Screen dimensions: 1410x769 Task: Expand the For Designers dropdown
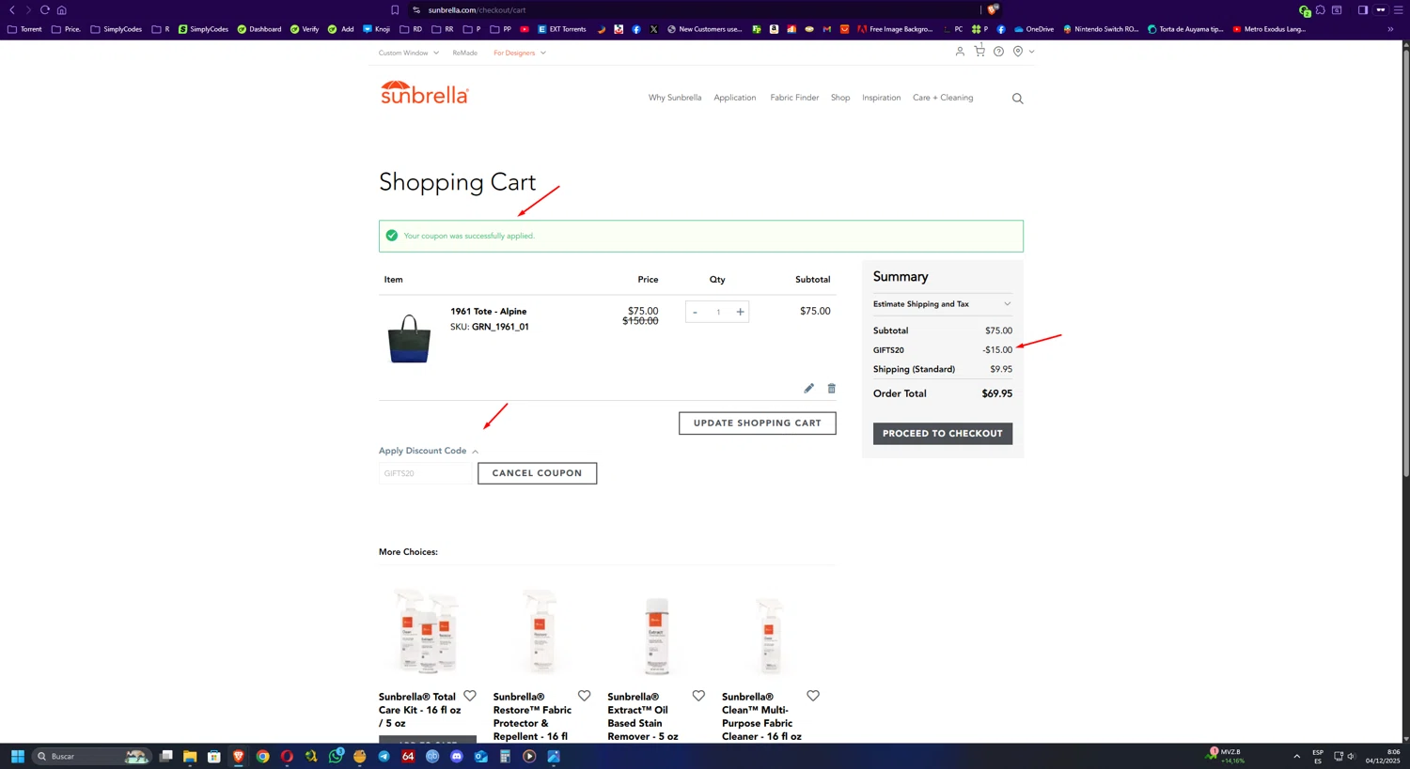click(x=520, y=53)
